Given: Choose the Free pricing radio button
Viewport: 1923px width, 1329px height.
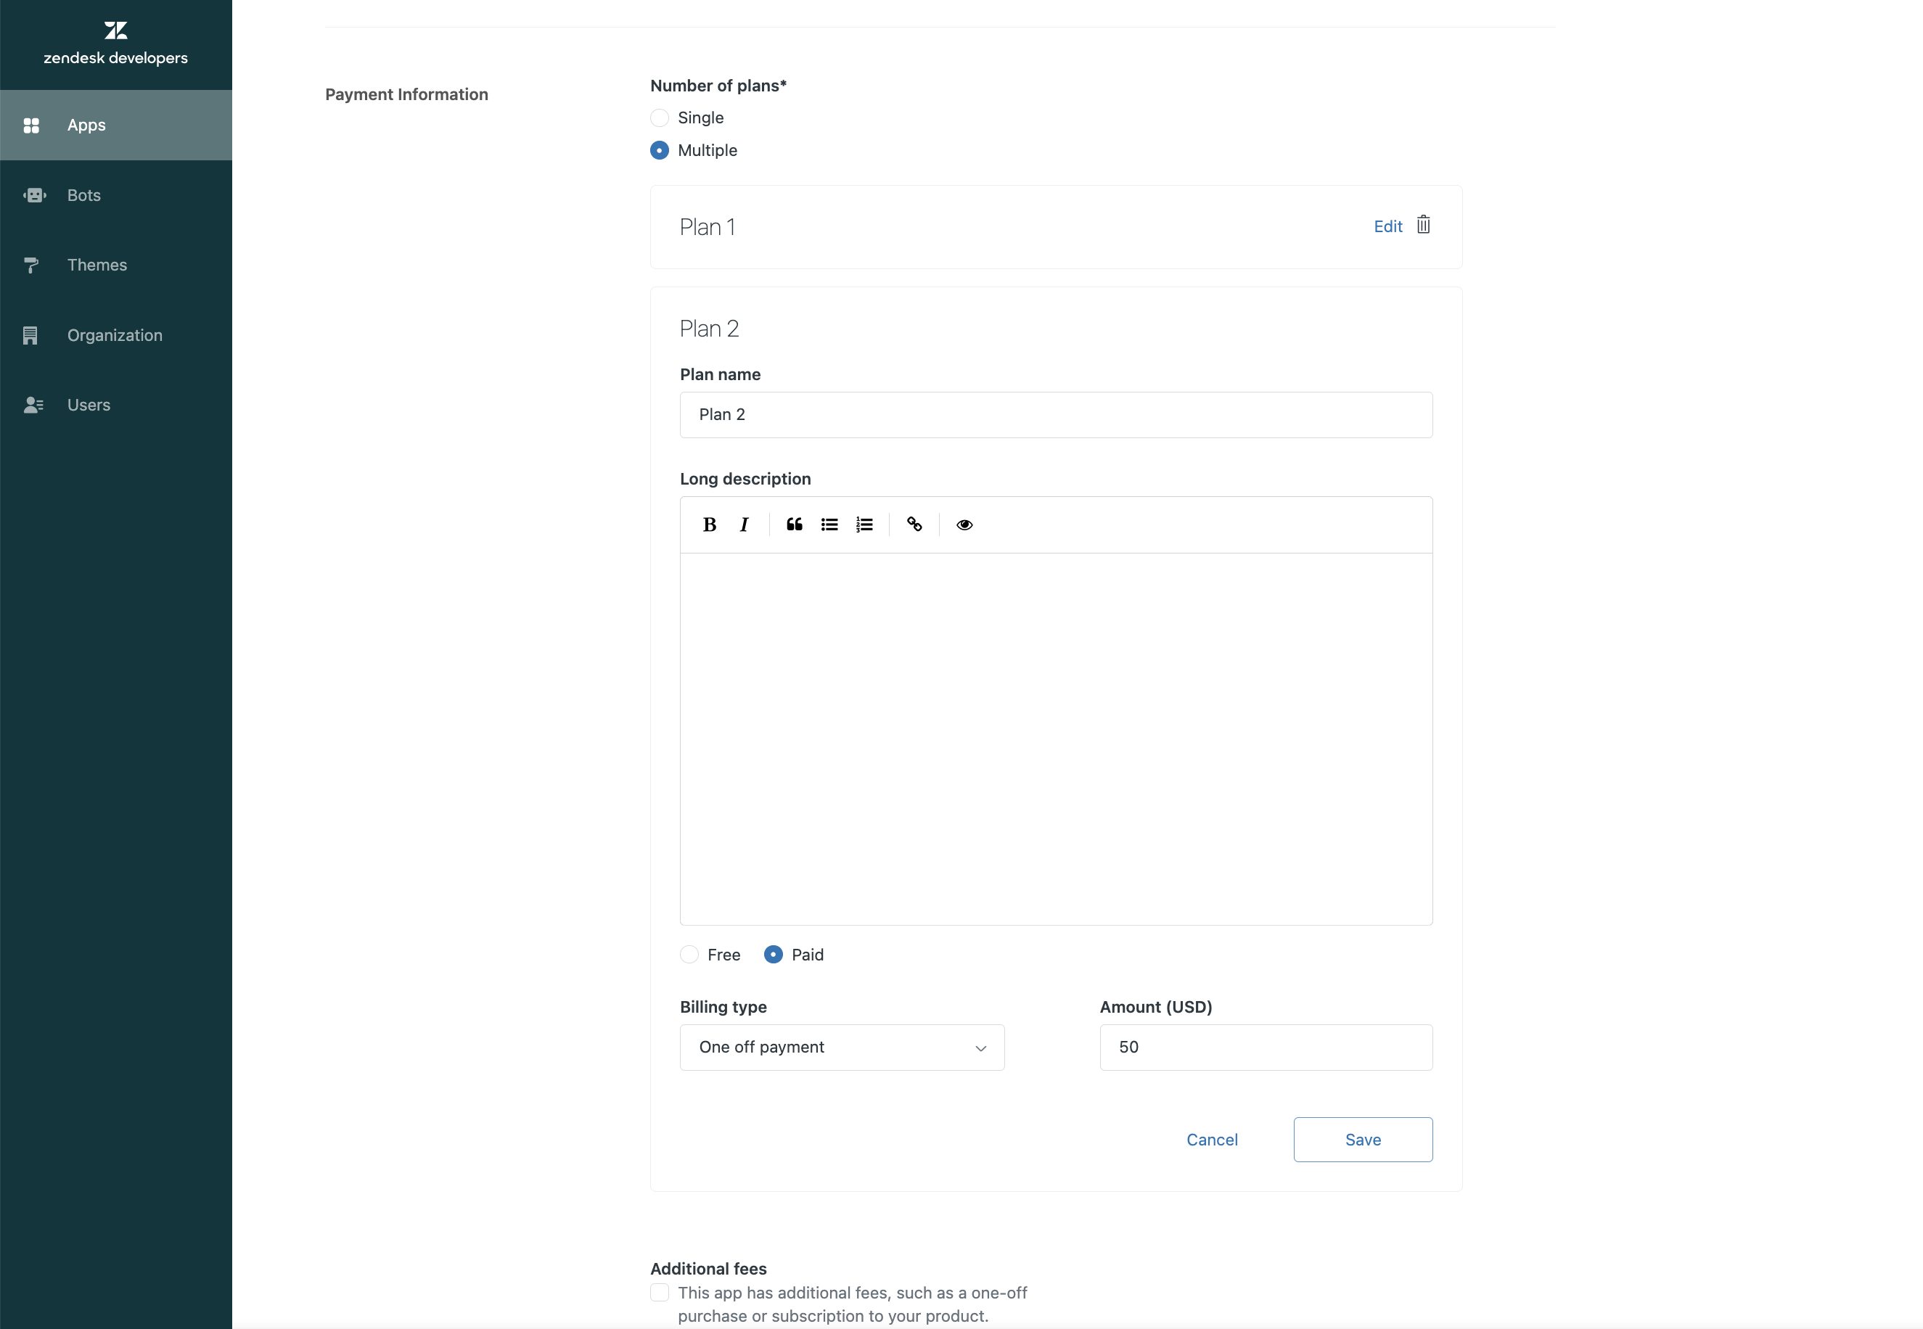Looking at the screenshot, I should (x=689, y=954).
